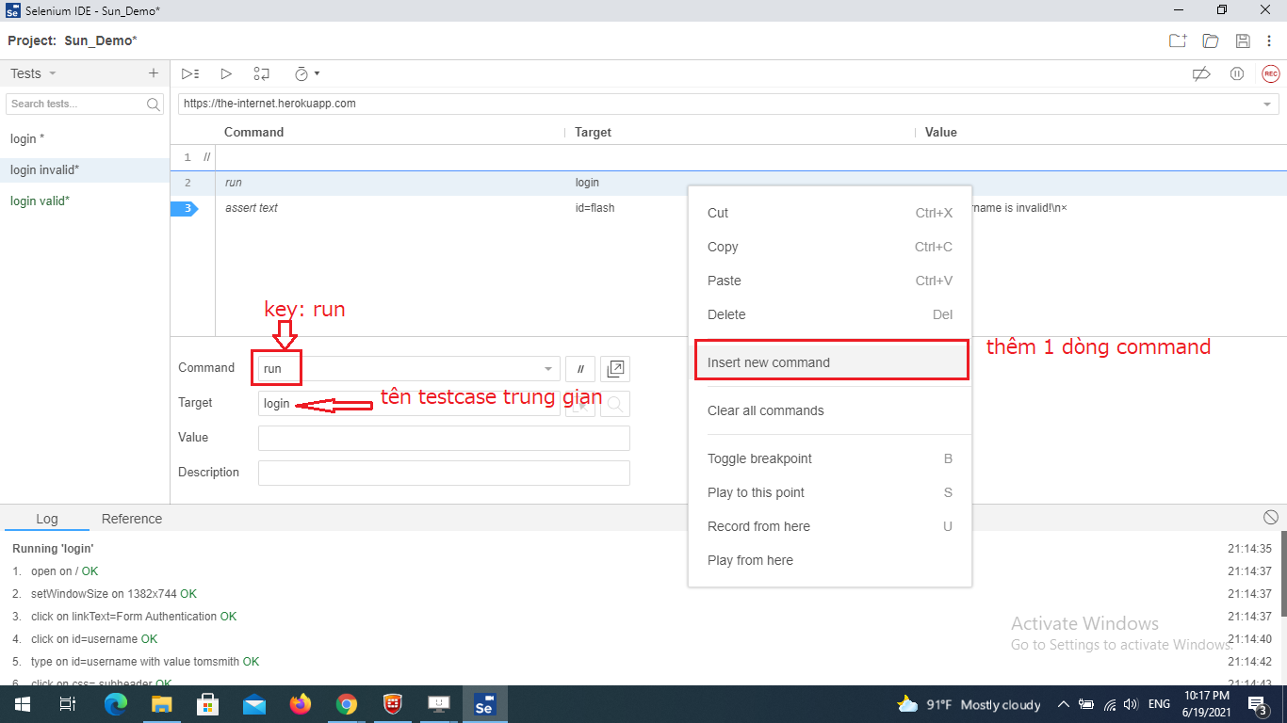Screen dimensions: 1287x723
Task: Step over the current command
Action: click(262, 73)
